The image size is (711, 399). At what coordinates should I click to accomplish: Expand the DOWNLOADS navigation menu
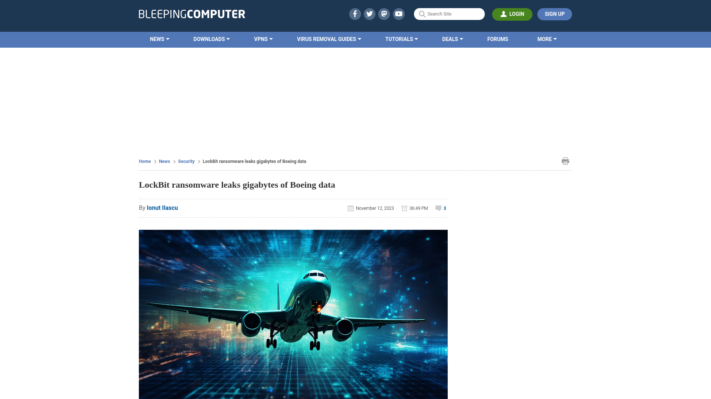pos(211,39)
